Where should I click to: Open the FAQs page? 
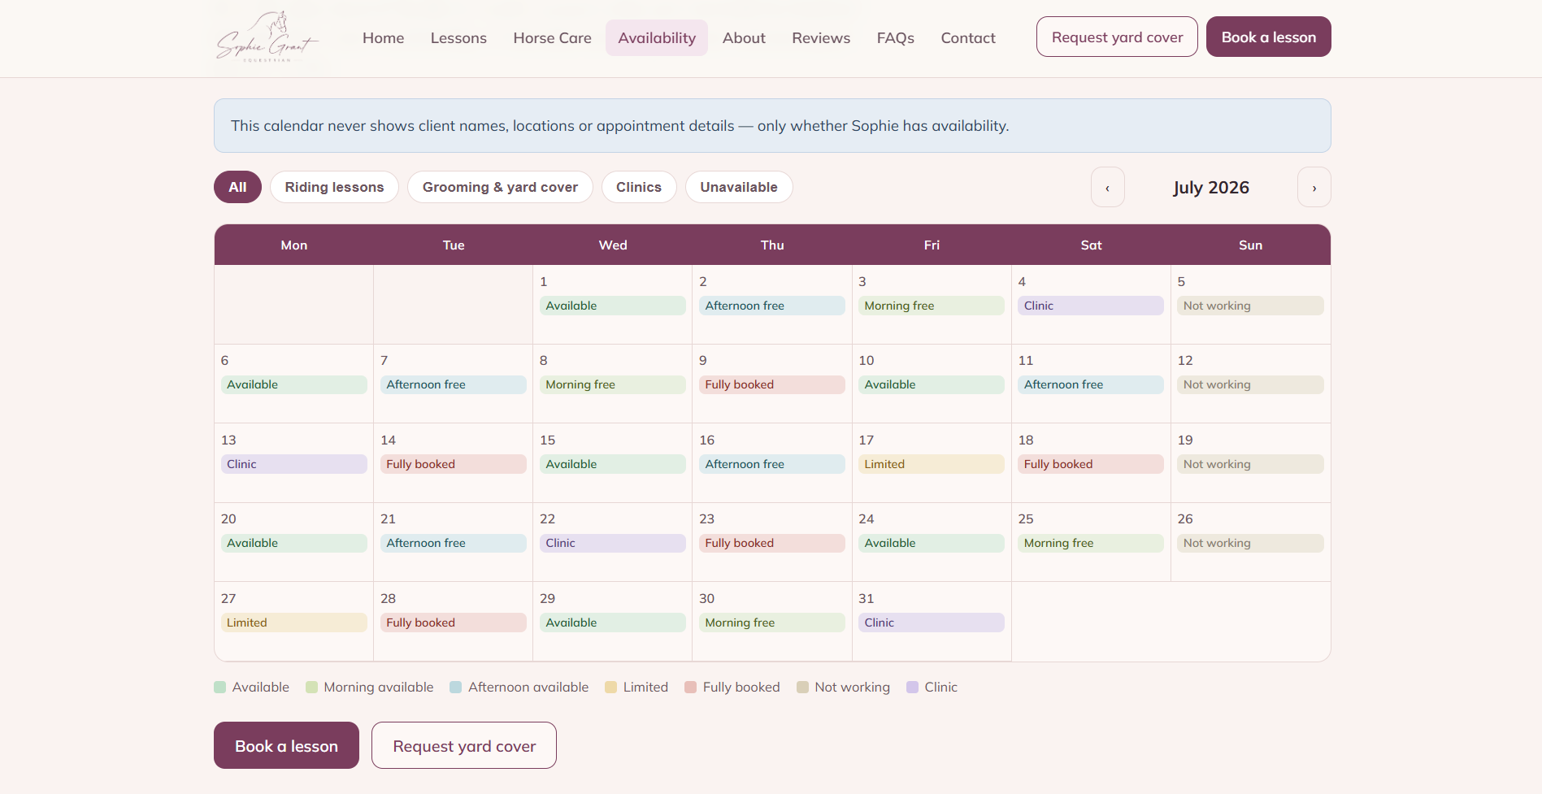895,37
